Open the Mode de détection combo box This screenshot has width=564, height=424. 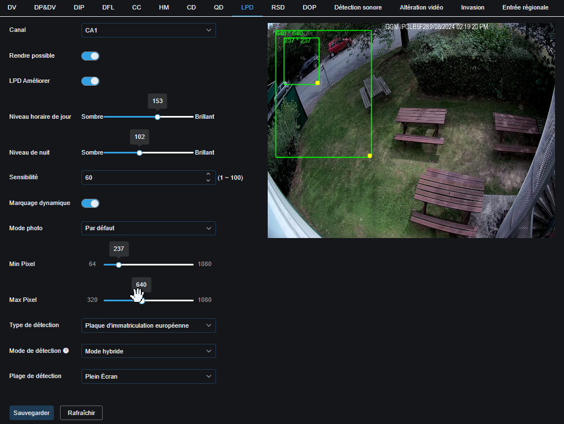coord(148,351)
